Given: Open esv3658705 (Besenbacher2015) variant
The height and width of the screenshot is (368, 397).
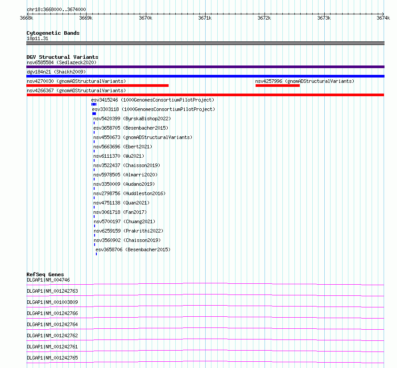Looking at the screenshot, I should point(131,128).
